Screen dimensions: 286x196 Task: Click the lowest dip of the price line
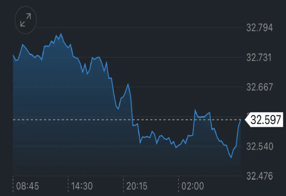(x=231, y=158)
